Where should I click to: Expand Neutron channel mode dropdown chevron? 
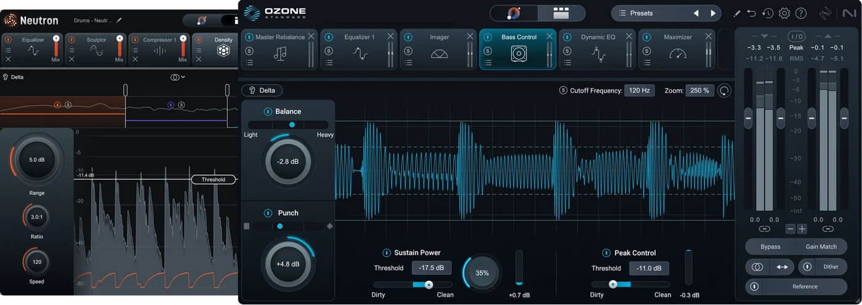pyautogui.click(x=183, y=77)
